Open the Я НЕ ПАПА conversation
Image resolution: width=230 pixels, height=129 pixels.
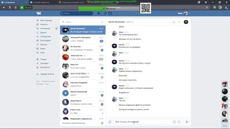[83, 75]
